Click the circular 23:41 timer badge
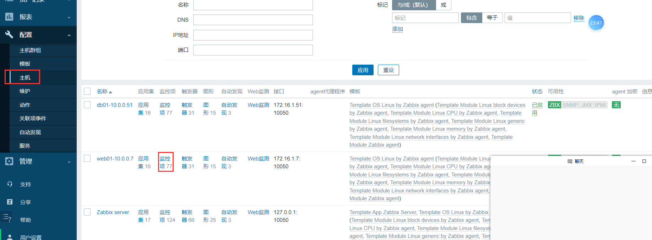This screenshot has width=652, height=240. coord(596,23)
